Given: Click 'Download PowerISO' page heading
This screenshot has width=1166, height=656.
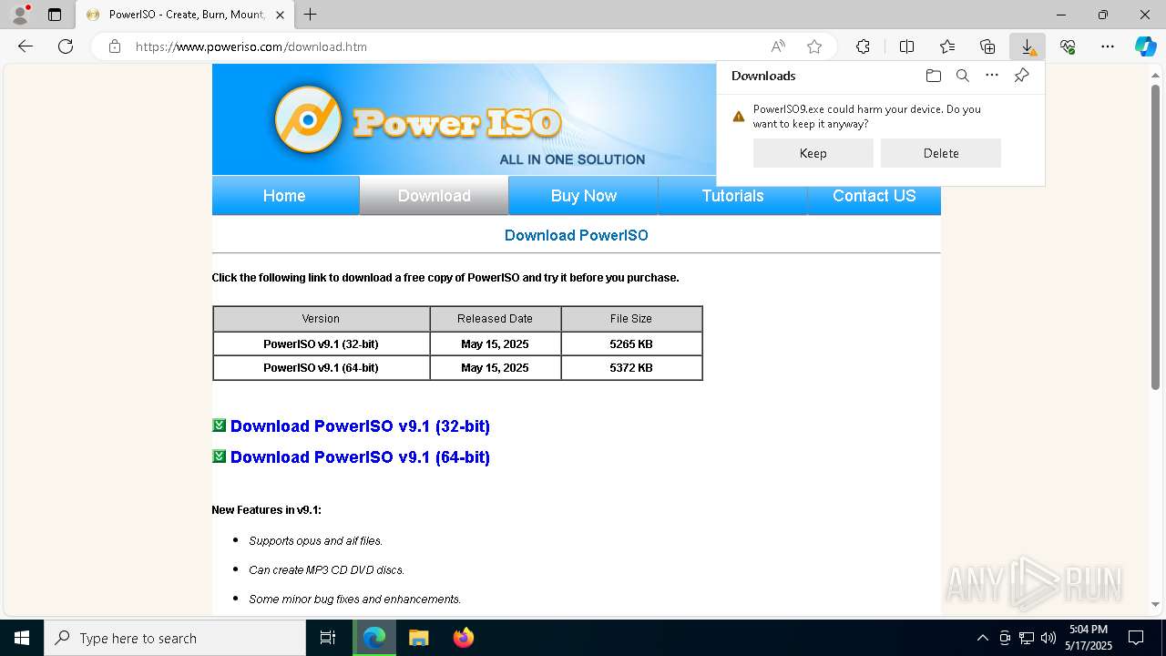Looking at the screenshot, I should pos(577,235).
